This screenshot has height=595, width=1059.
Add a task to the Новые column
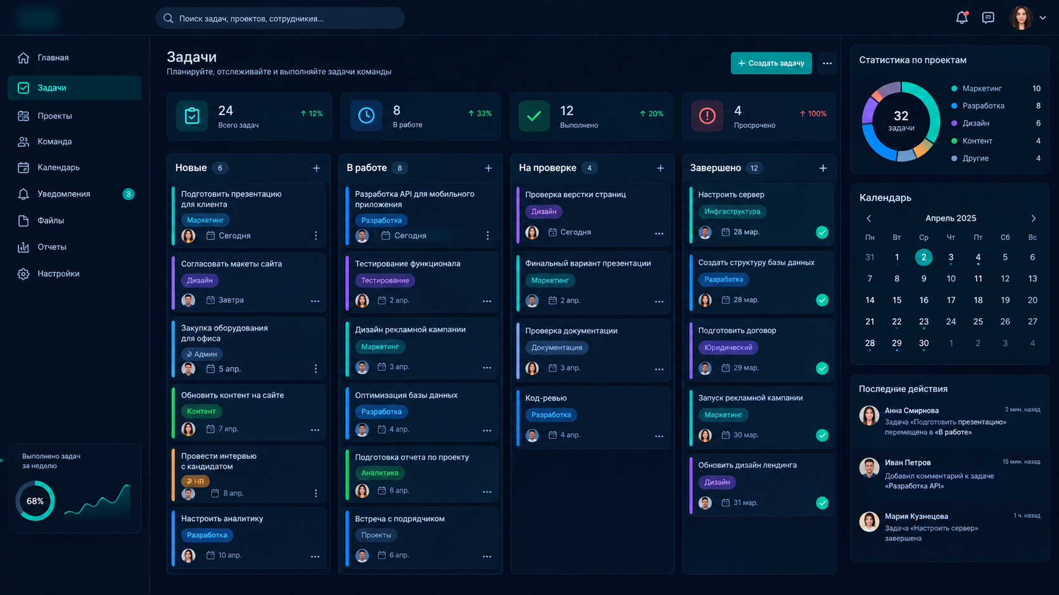coord(316,168)
